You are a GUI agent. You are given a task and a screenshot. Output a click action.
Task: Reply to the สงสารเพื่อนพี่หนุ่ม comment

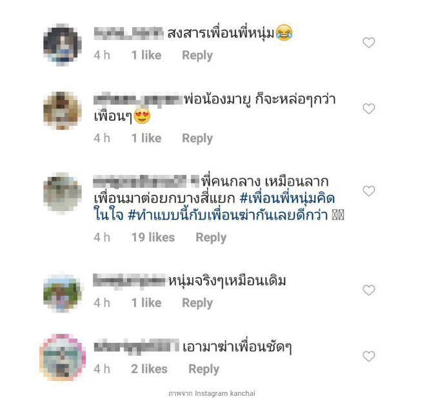(197, 56)
